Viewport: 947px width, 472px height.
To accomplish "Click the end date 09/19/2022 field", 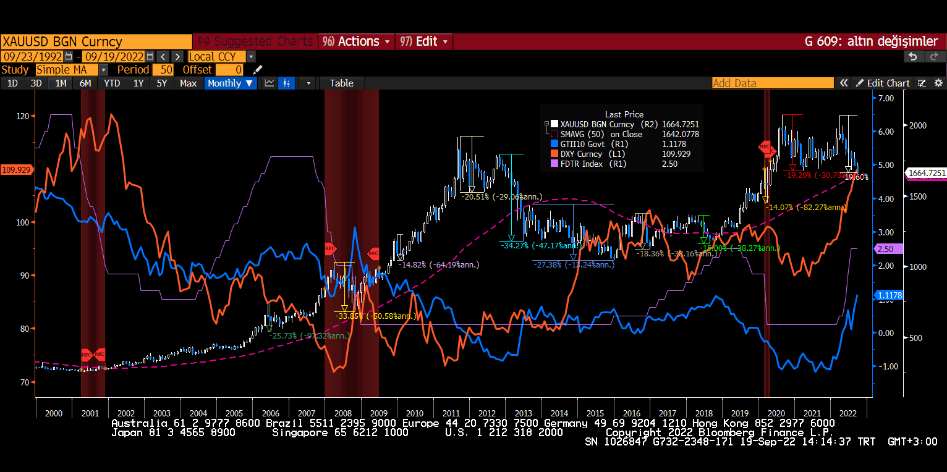I will tap(113, 56).
